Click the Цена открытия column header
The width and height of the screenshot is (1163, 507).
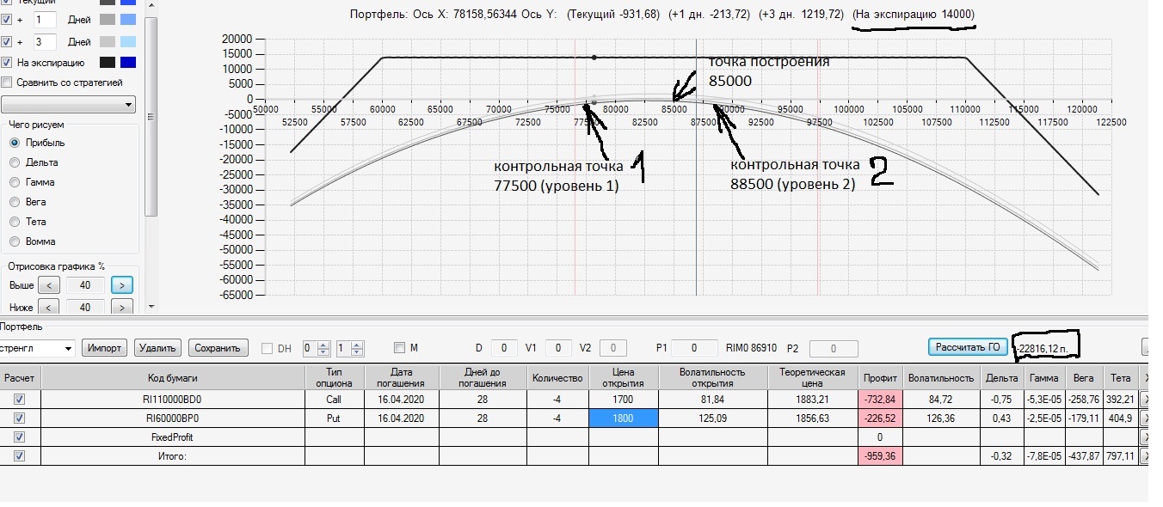(x=623, y=378)
